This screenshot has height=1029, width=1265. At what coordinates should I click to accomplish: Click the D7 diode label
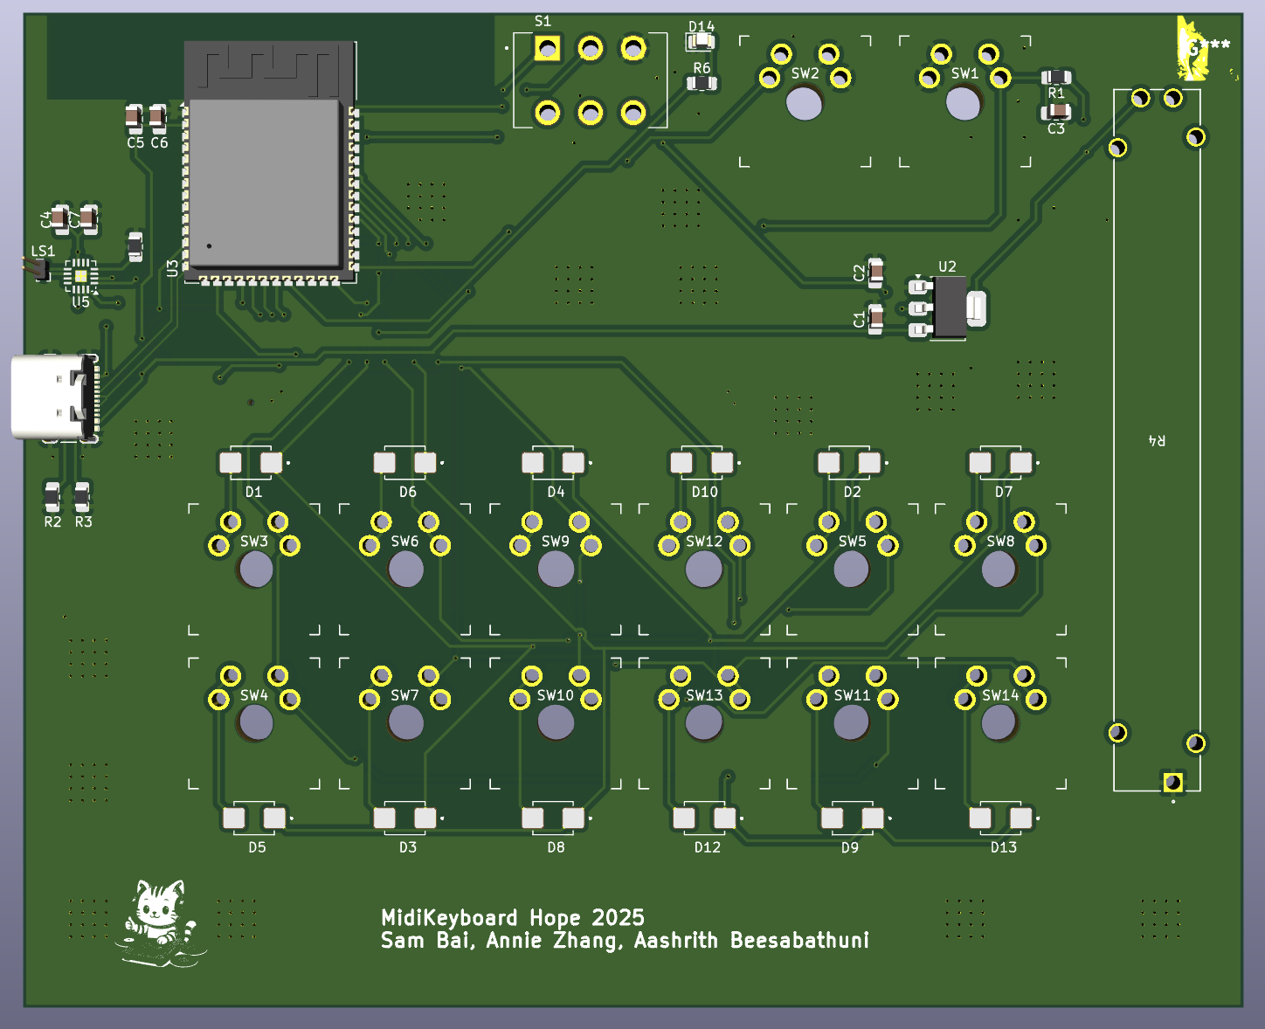pos(1003,492)
